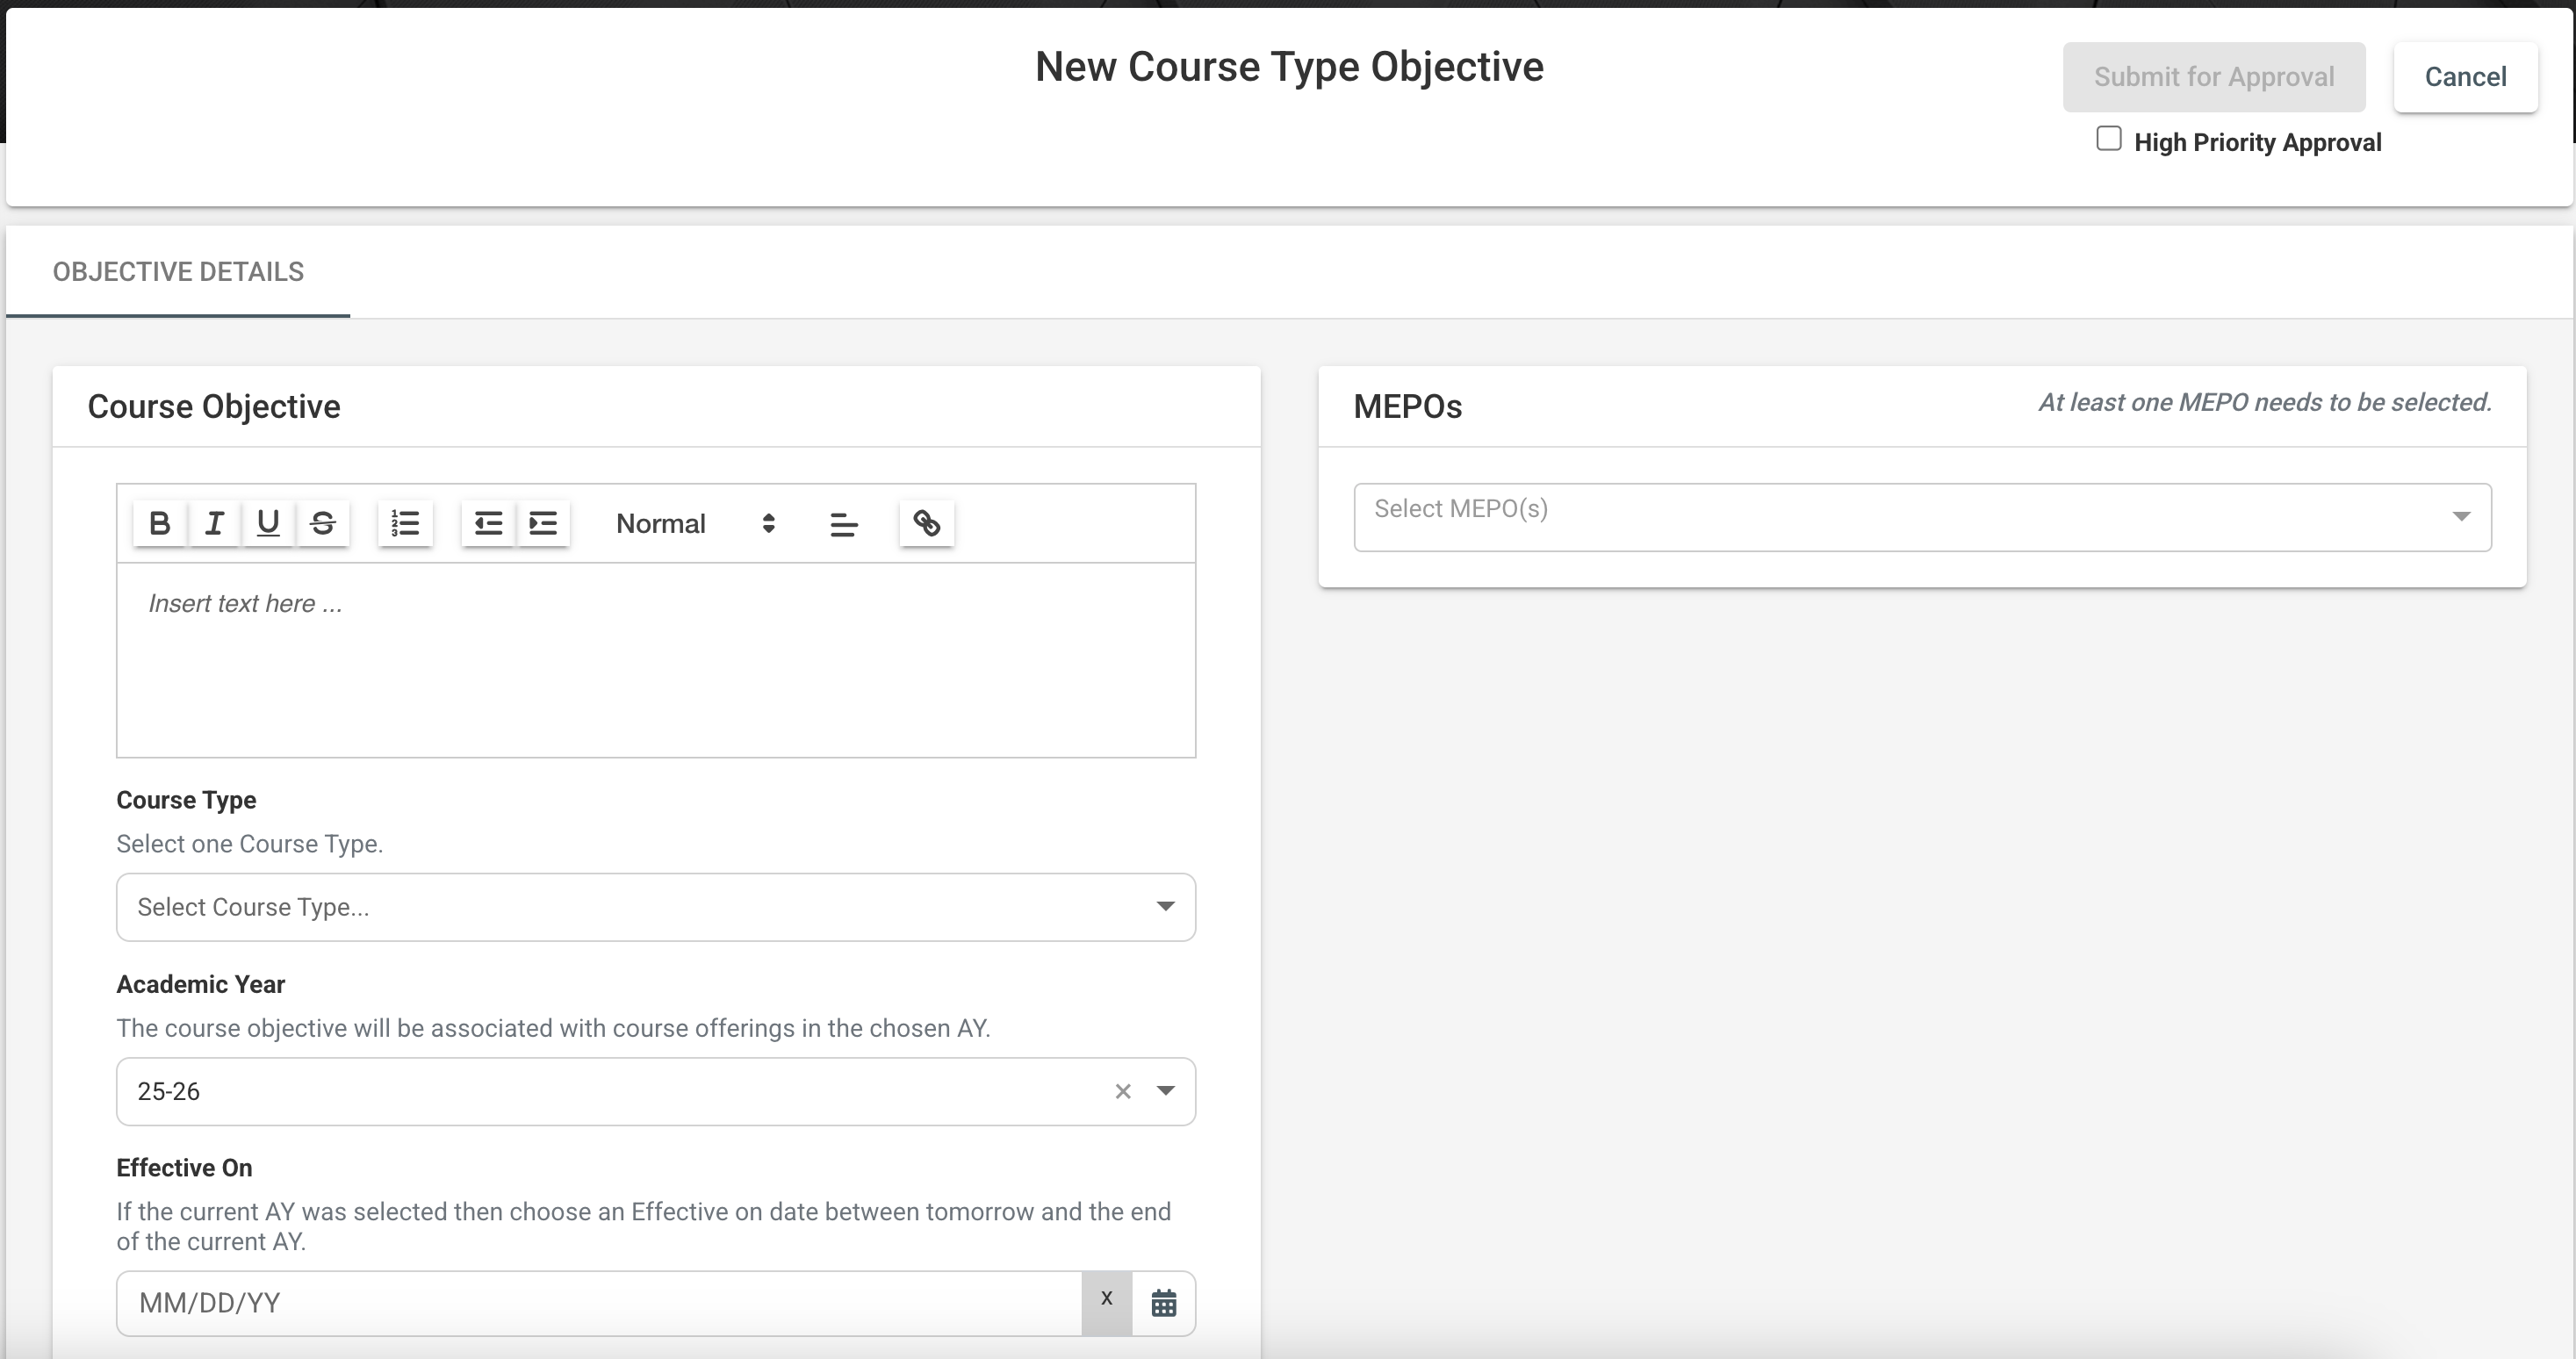
Task: Expand the Academic Year dropdown arrow
Action: tap(1165, 1091)
